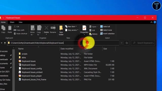162x91 pixels.
Task: Sort by the Name column header
Action: 21,49
